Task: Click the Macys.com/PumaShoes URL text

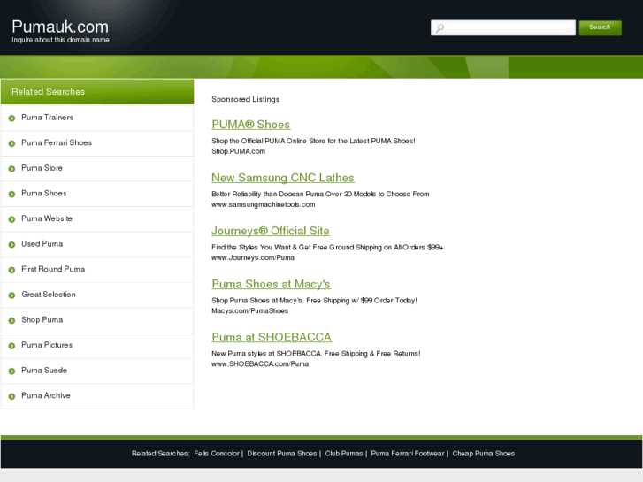Action: [x=250, y=311]
